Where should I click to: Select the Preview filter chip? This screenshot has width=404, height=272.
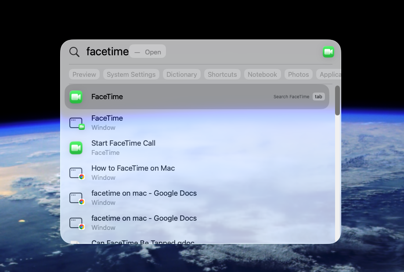[84, 75]
